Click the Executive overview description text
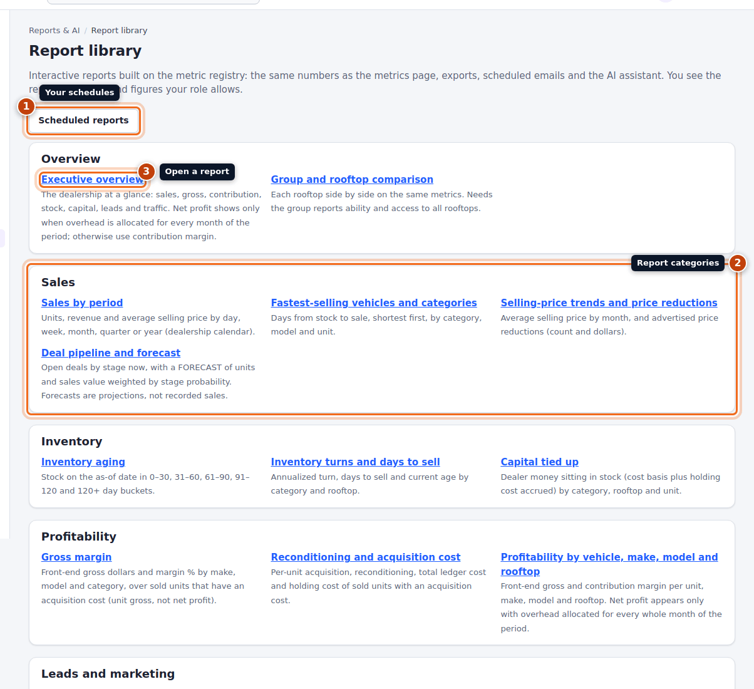Screen dimensions: 754x689 coord(152,215)
